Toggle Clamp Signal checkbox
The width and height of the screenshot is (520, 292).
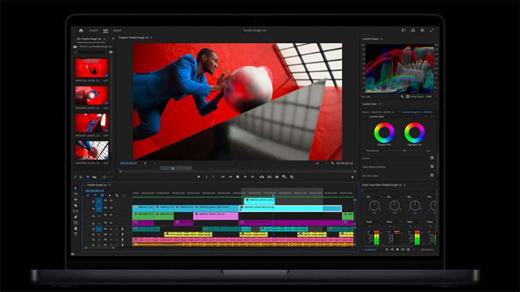(x=408, y=97)
